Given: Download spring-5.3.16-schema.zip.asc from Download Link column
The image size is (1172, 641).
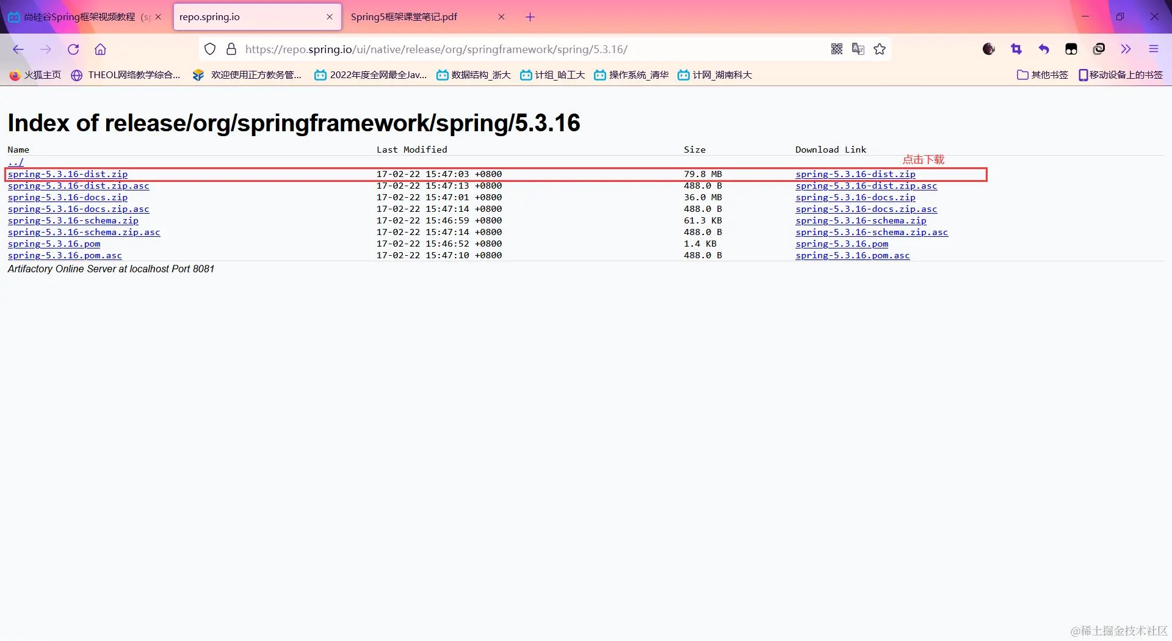Looking at the screenshot, I should click(x=872, y=232).
